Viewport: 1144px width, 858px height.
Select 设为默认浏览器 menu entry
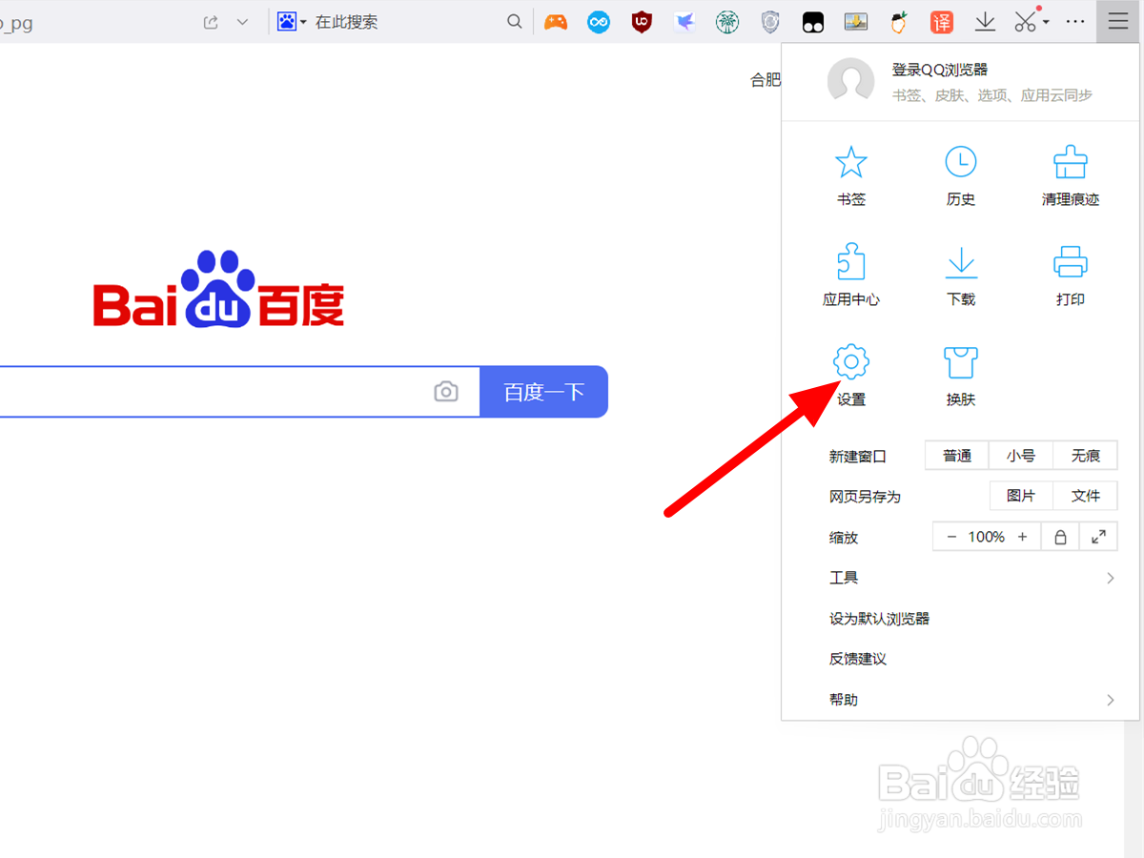[x=879, y=619]
